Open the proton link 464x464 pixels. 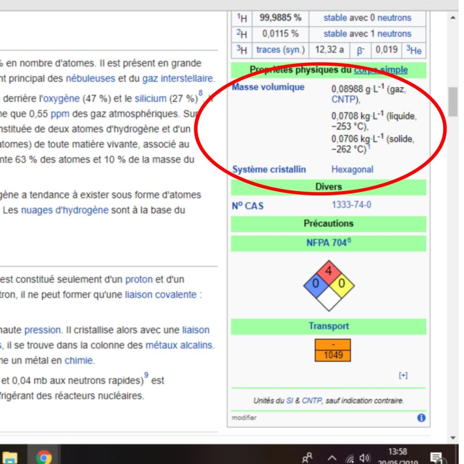[139, 279]
